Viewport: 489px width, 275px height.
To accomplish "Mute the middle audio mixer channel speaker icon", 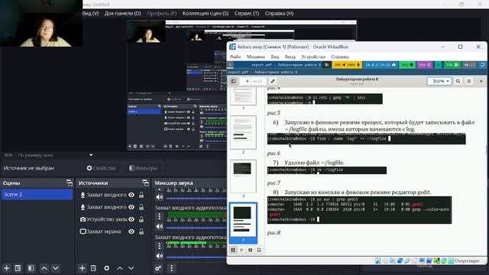I will coord(160,226).
